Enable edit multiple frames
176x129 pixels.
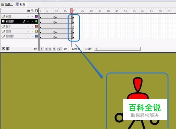(54, 49)
